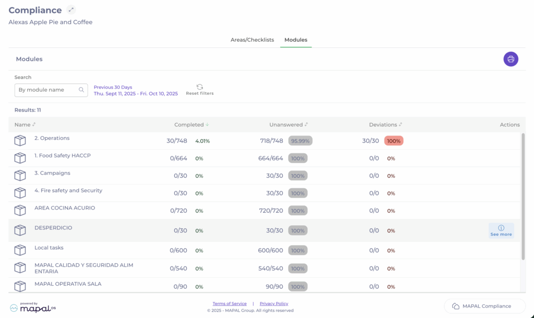Viewport: 534px width, 318px height.
Task: Click the DESPERDICIO module cube icon
Action: [20, 230]
